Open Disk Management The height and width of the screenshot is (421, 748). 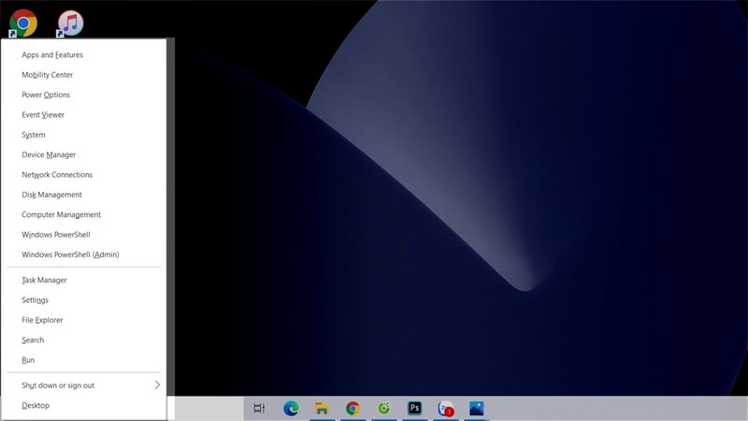tap(84, 195)
